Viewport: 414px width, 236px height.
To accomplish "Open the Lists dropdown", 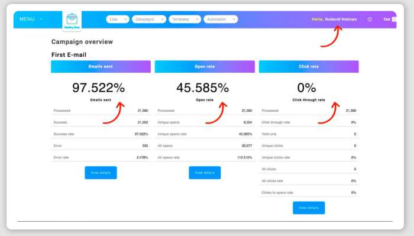I will [118, 20].
